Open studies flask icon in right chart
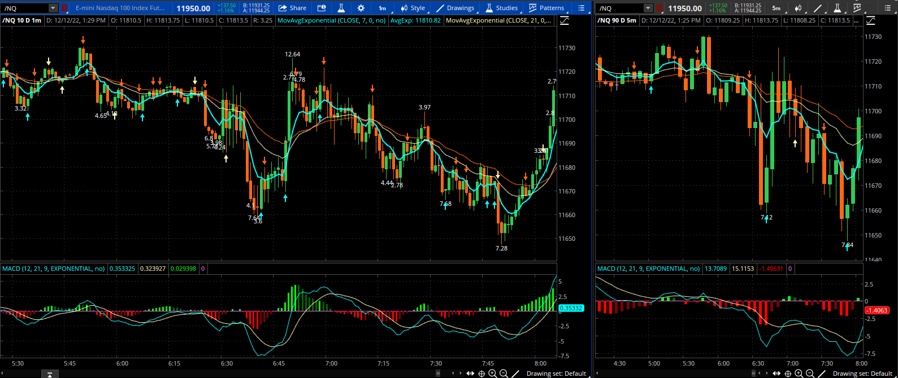Screen dimensions: 898x378 (x=838, y=8)
